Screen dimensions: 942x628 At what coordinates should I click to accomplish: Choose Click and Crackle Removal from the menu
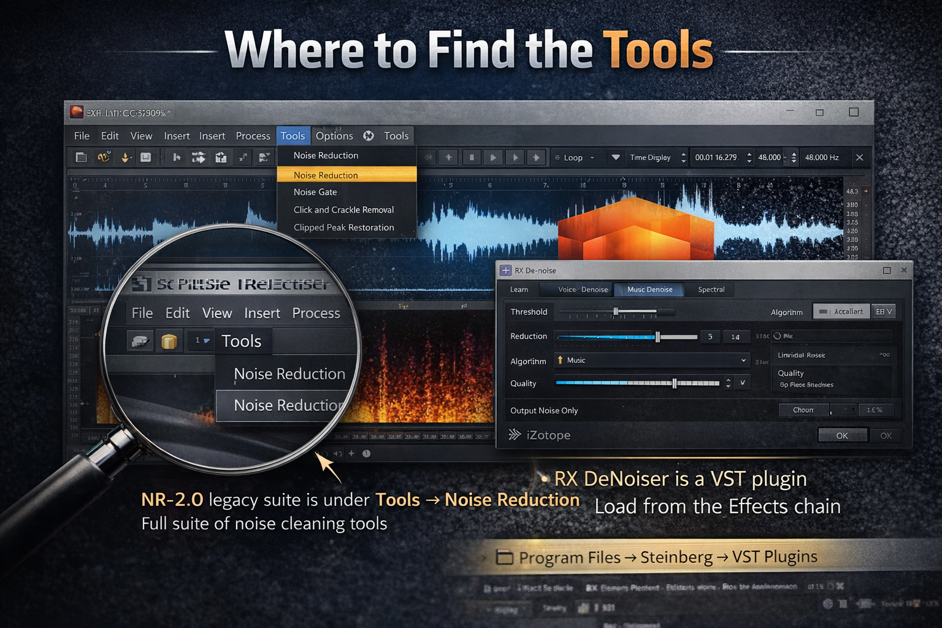343,210
